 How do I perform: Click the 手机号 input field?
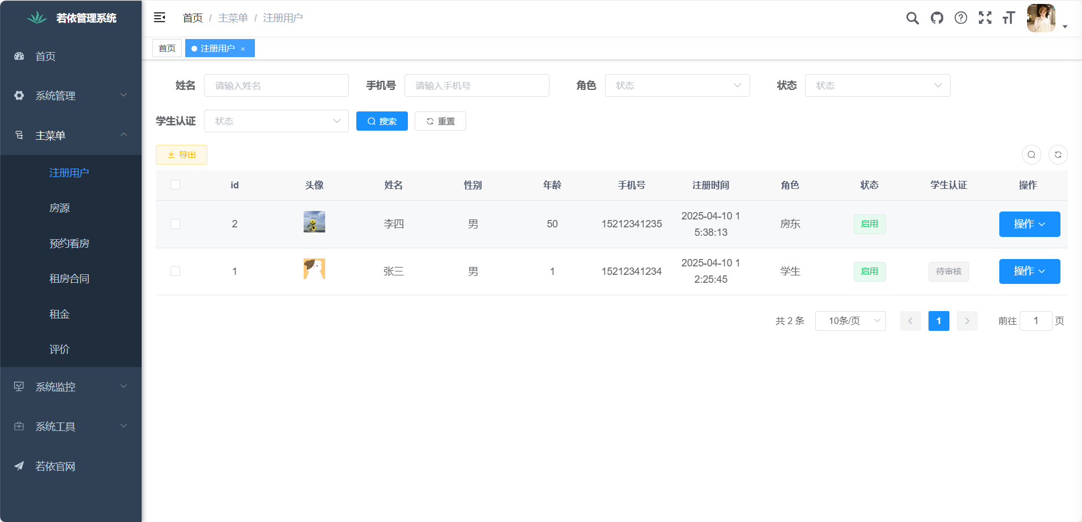477,85
